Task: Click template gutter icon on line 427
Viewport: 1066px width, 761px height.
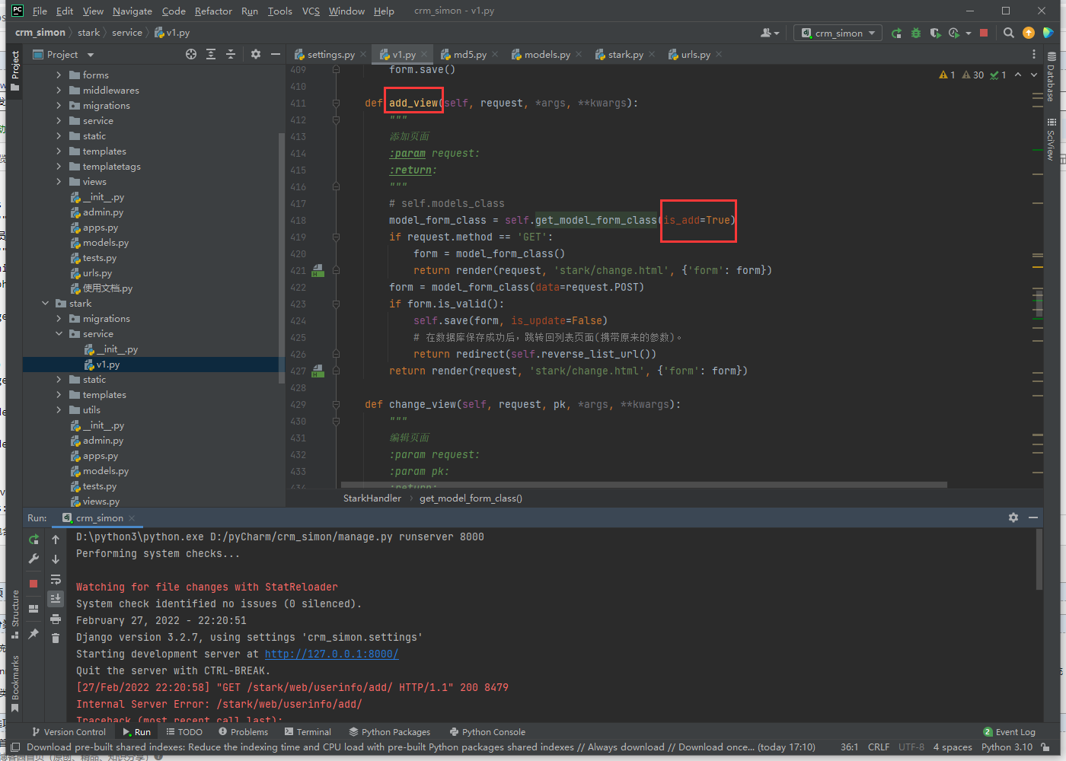Action: tap(318, 371)
